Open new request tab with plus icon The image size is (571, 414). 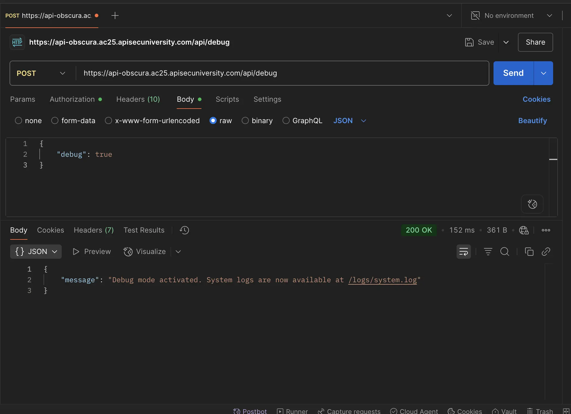point(115,15)
